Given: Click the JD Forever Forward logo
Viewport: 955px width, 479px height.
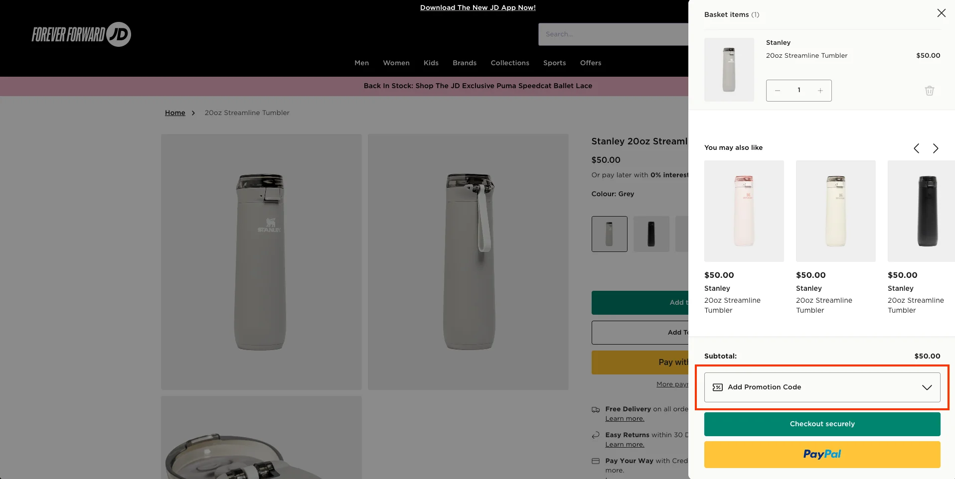Looking at the screenshot, I should pyautogui.click(x=81, y=34).
